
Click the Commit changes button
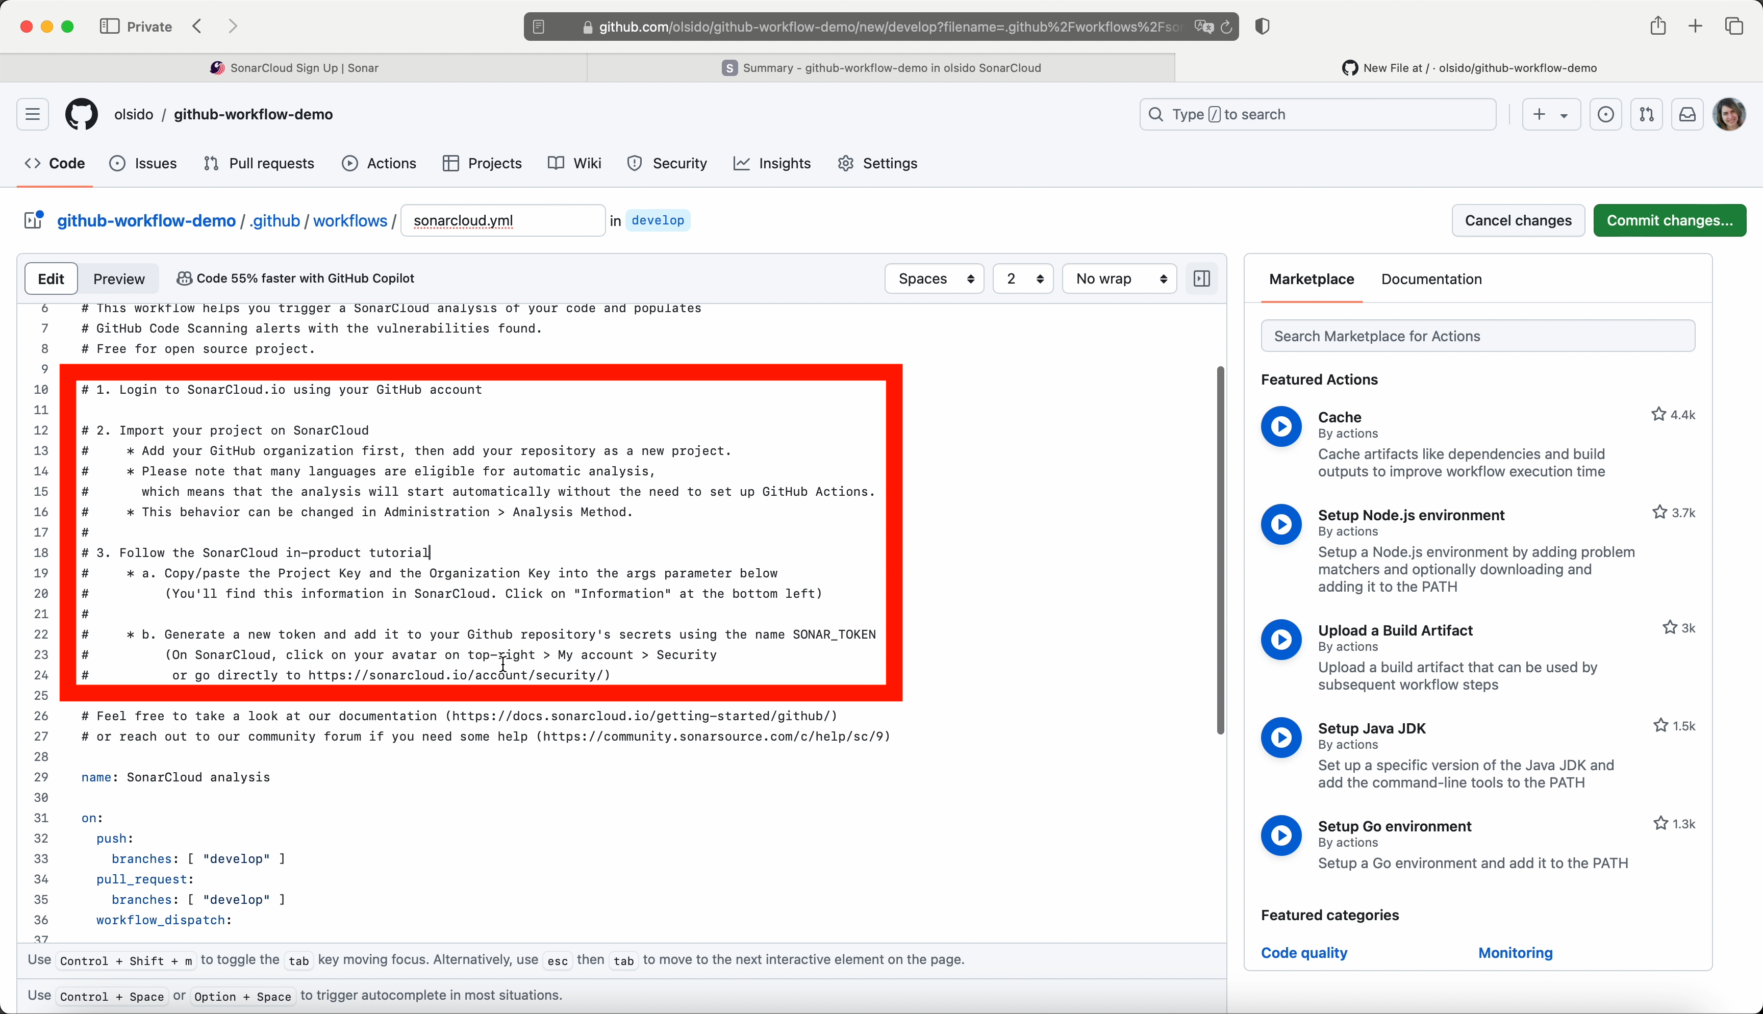pyautogui.click(x=1669, y=220)
